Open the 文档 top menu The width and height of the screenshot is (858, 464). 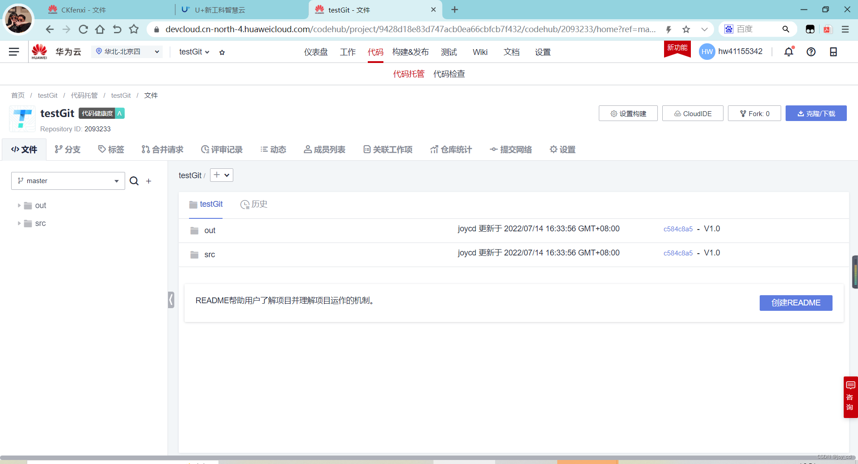(x=511, y=52)
